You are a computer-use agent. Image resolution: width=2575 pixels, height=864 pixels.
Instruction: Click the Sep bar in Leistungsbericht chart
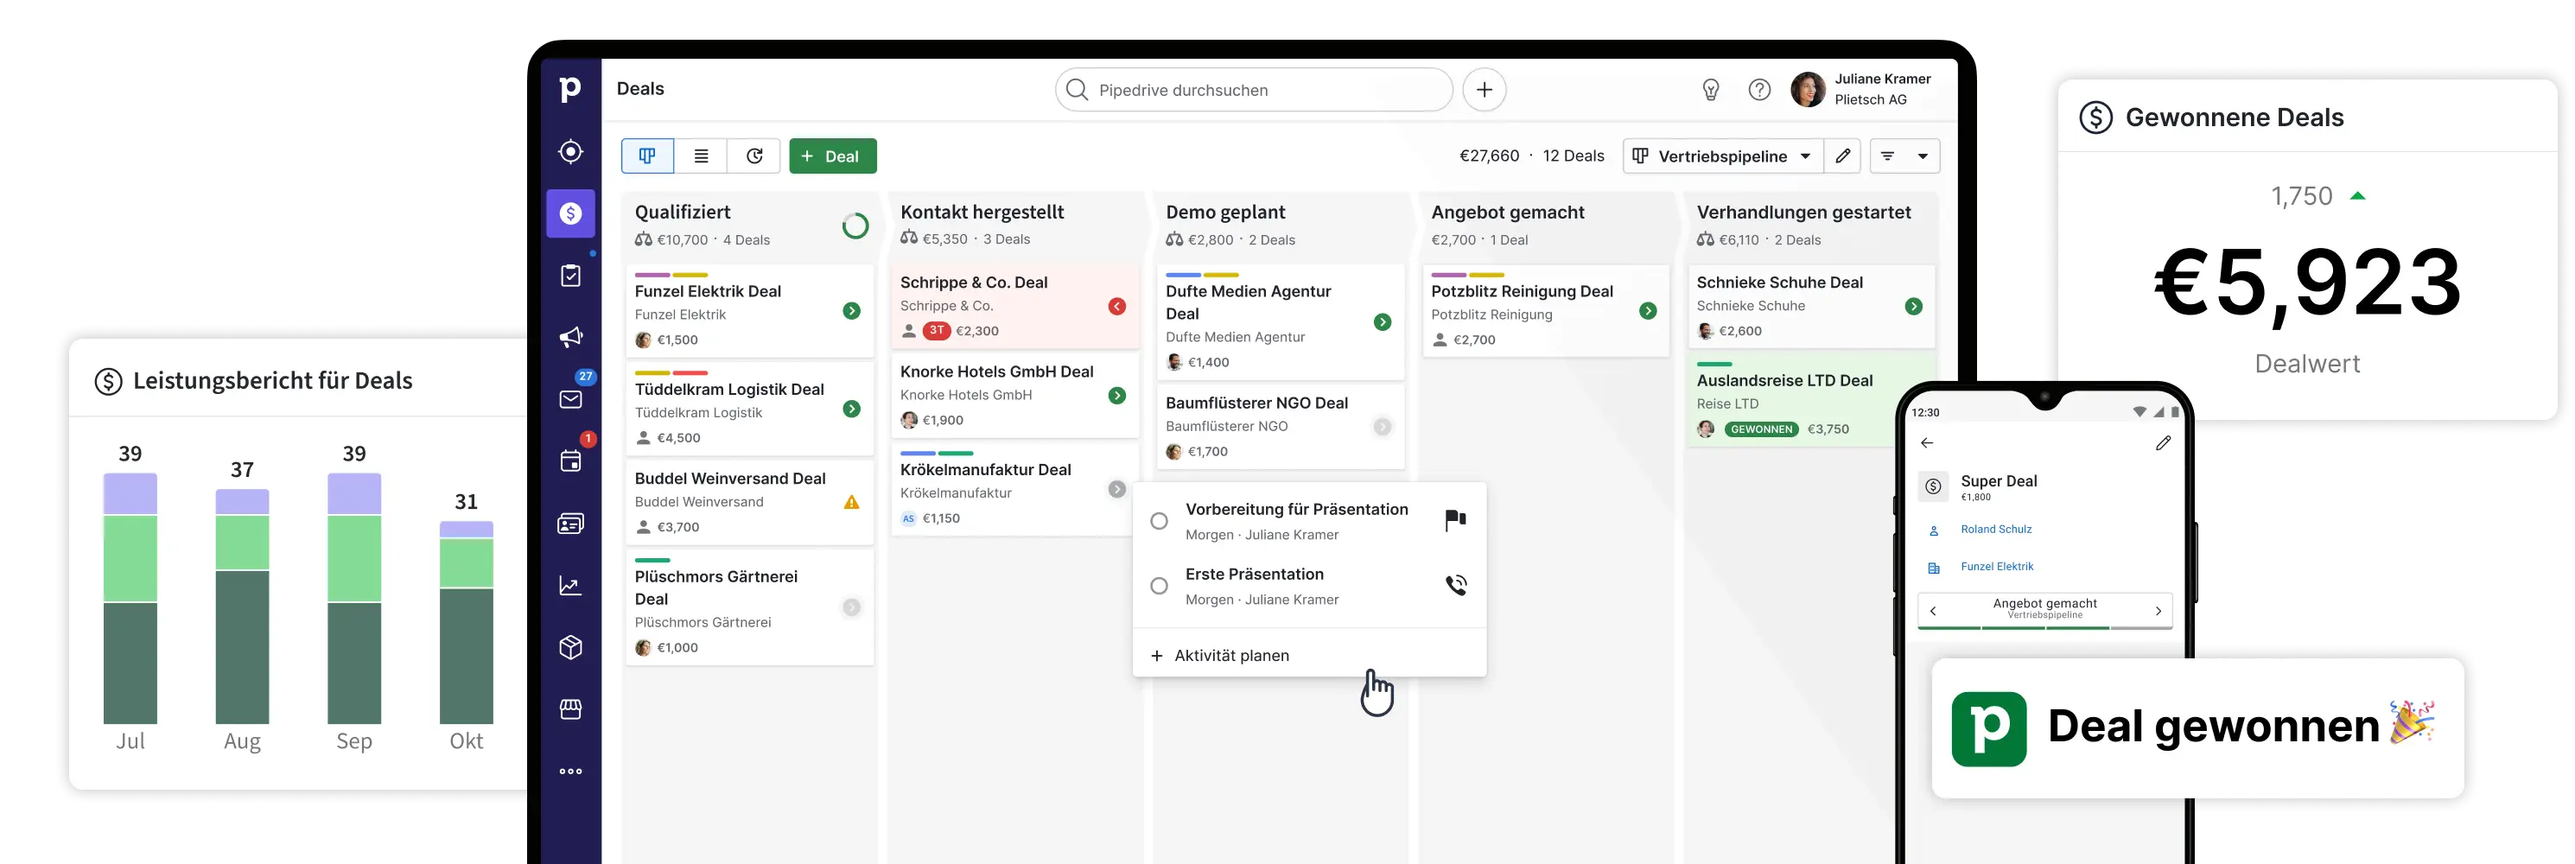pyautogui.click(x=354, y=598)
